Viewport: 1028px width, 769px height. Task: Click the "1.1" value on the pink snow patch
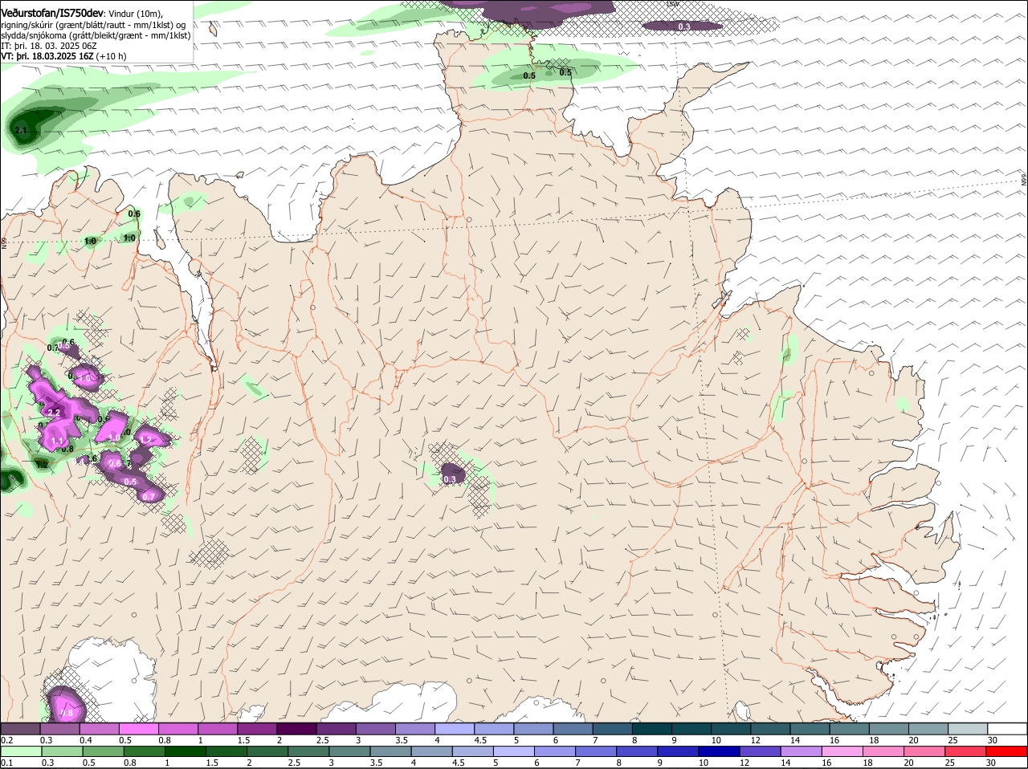[57, 441]
